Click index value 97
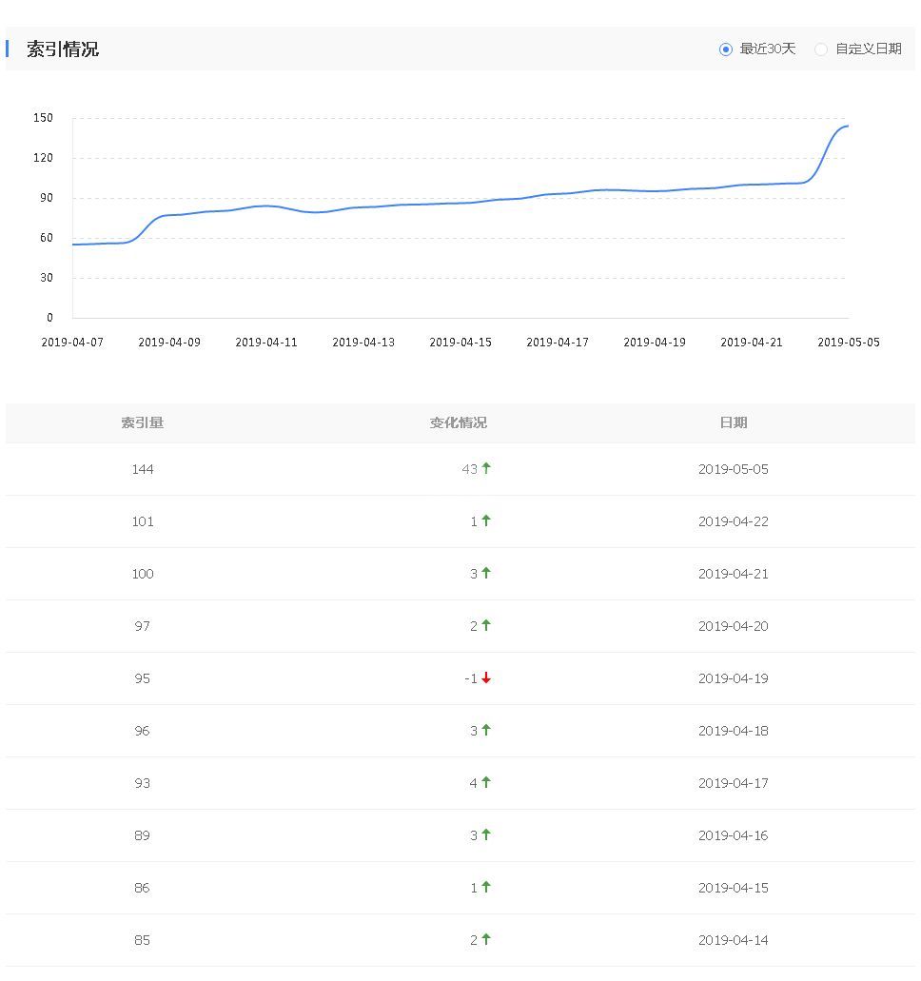 tap(142, 626)
